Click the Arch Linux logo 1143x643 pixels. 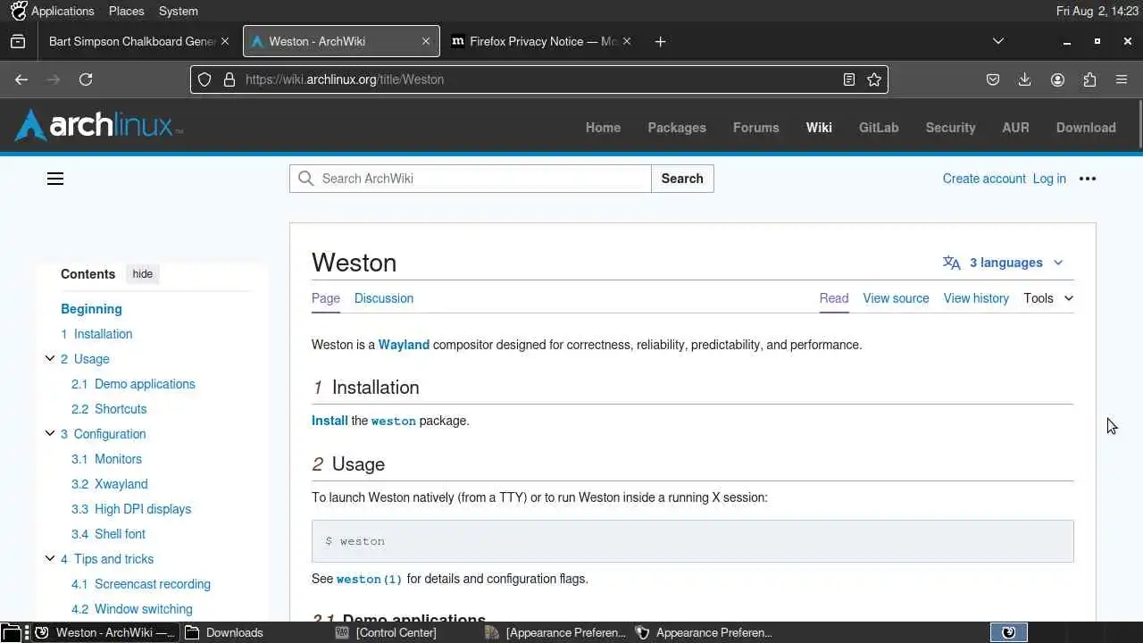click(x=98, y=126)
